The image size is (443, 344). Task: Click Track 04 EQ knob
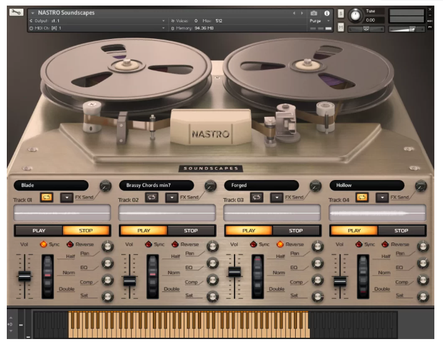423,263
